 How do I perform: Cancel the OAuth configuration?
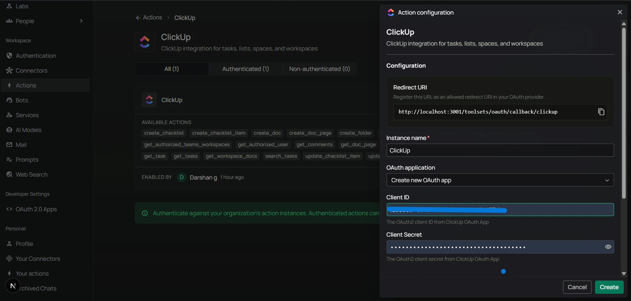point(577,287)
